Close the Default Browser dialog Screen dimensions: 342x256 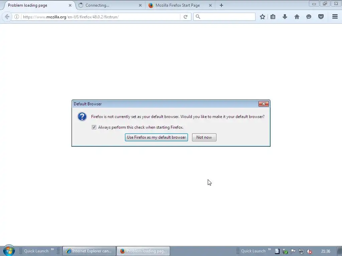point(264,104)
